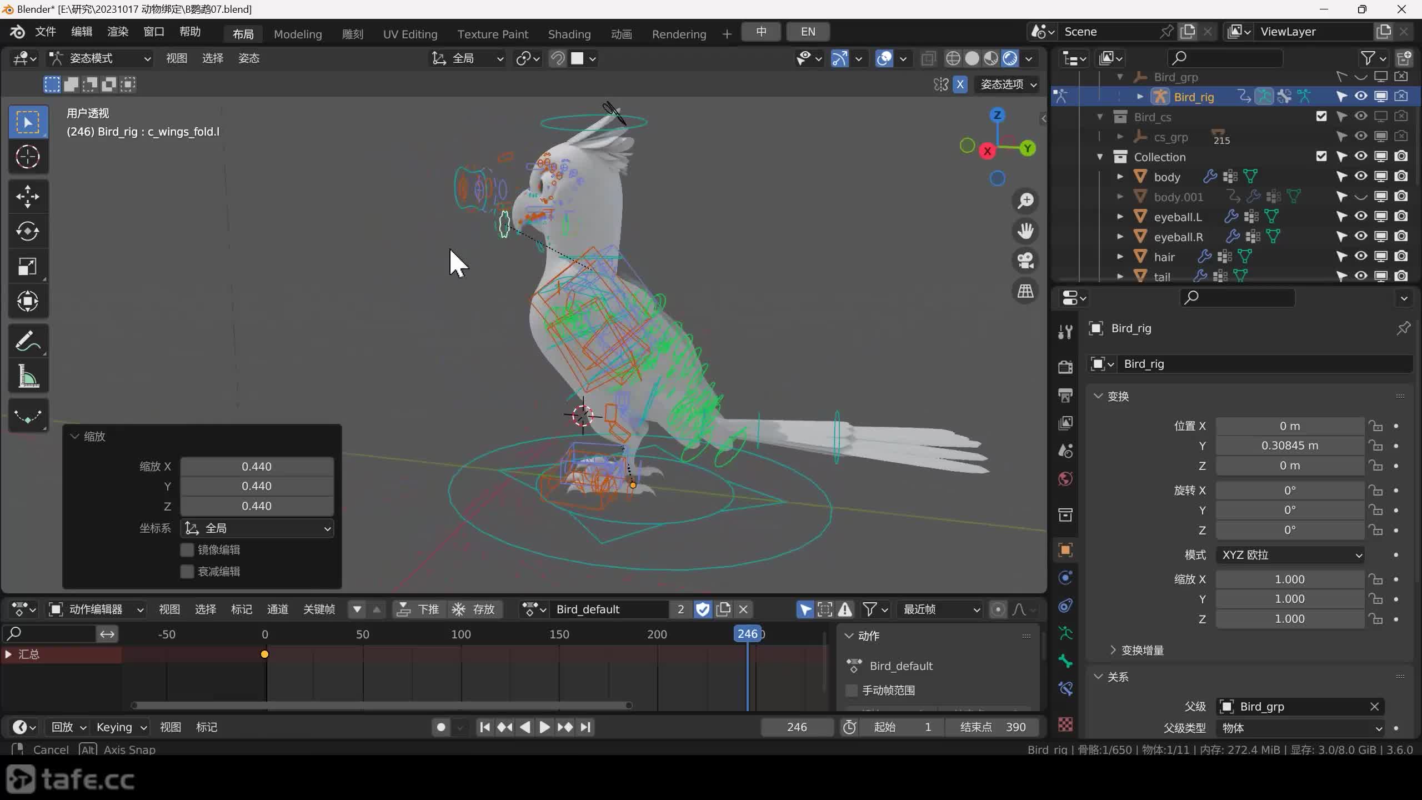1422x800 pixels.
Task: Switch to rendered viewport shading
Action: pos(1010,58)
